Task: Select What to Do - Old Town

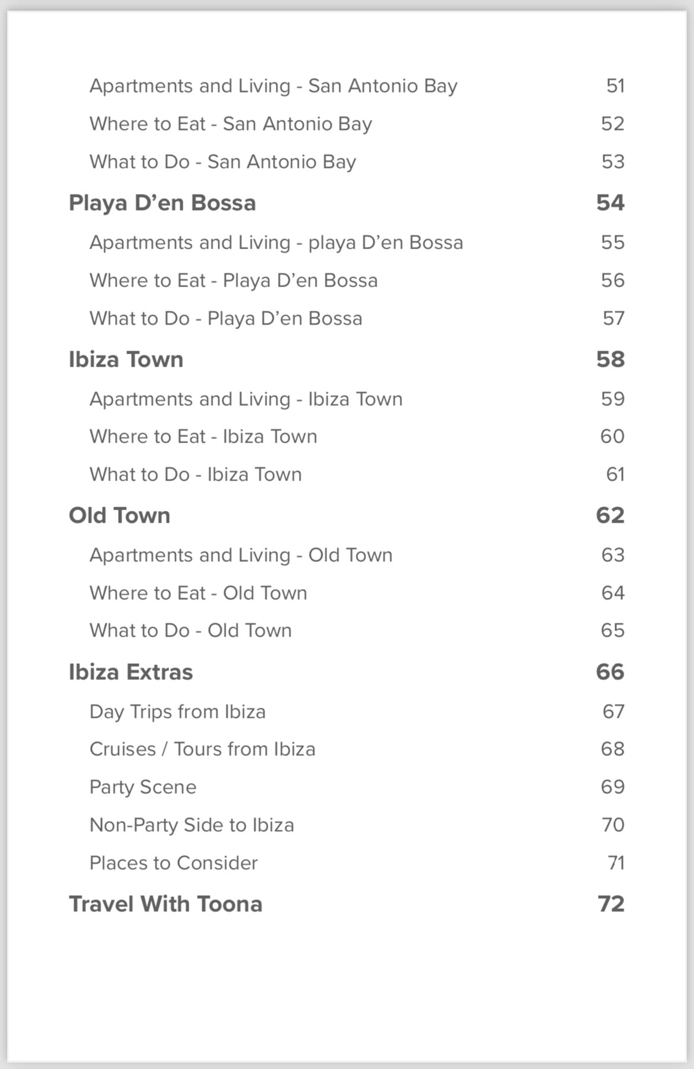Action: pos(190,631)
